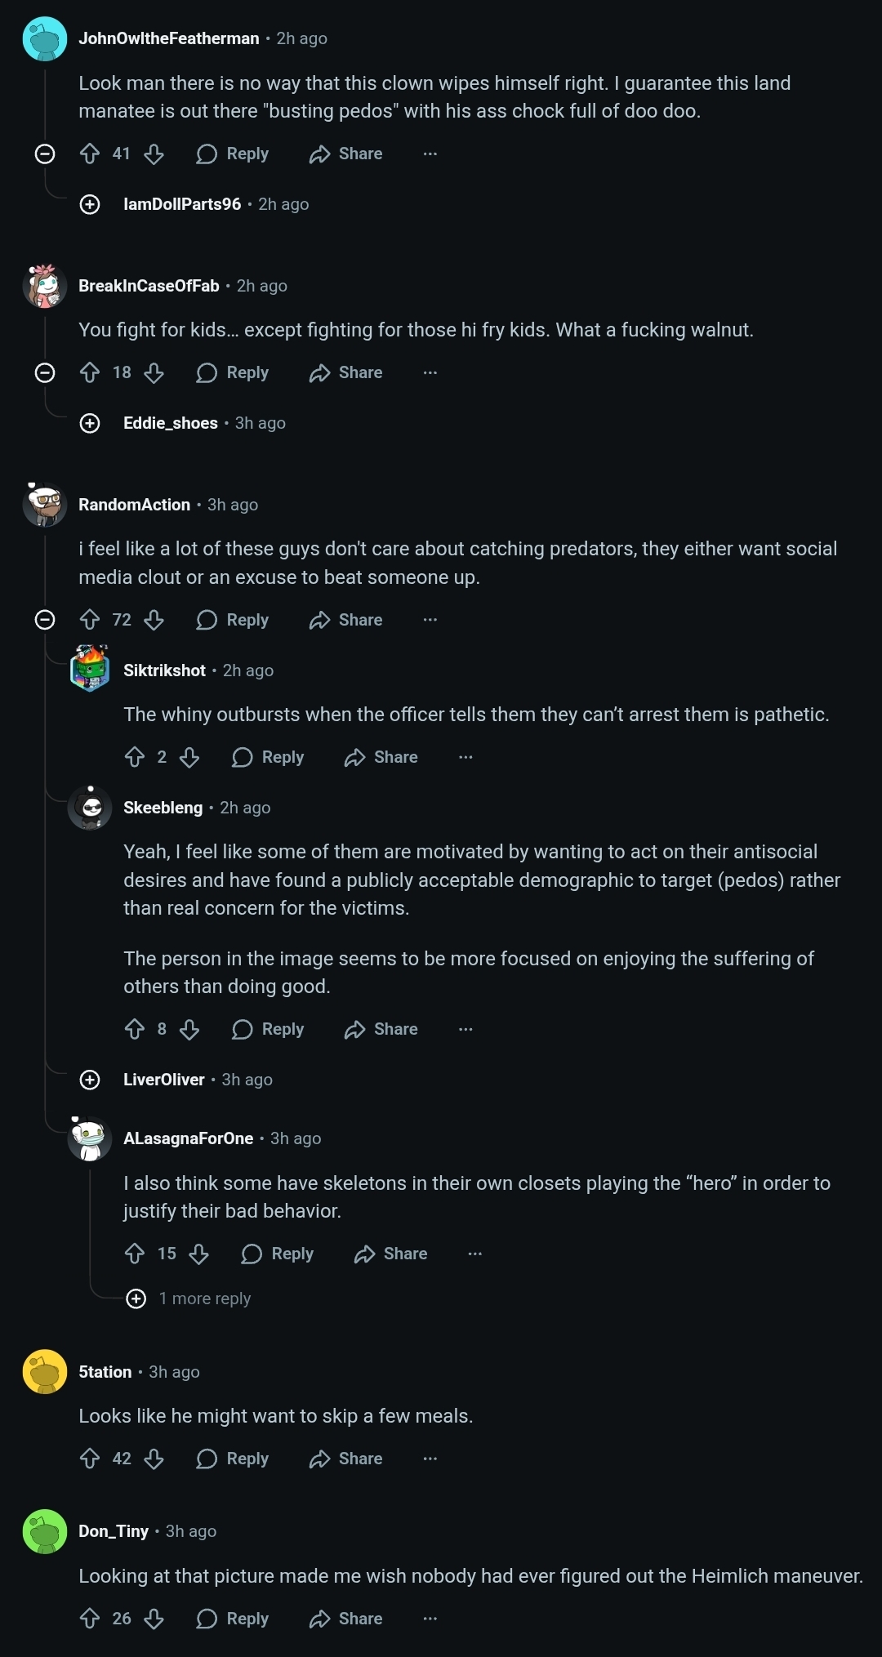Upvote Skeebleng's comment
The width and height of the screenshot is (882, 1657).
135,1029
